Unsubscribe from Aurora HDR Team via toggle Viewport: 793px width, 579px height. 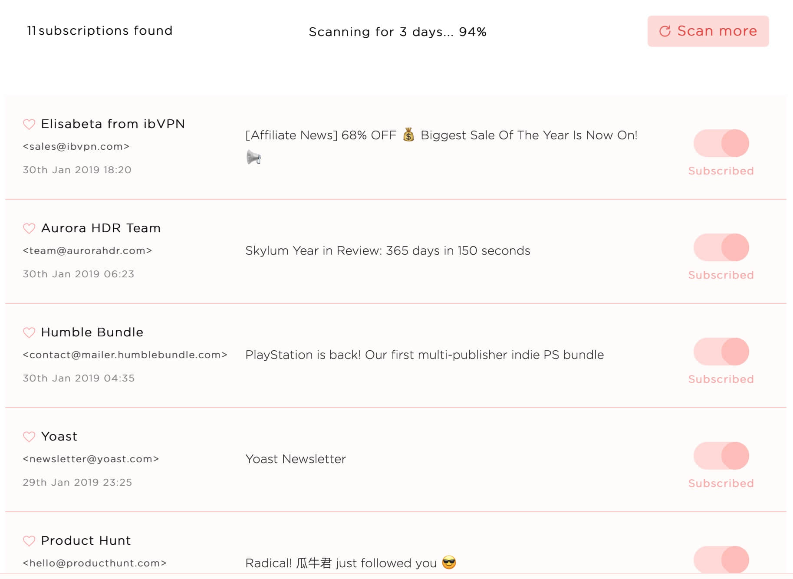[721, 247]
